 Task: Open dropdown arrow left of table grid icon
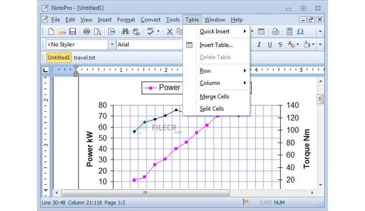[252, 31]
